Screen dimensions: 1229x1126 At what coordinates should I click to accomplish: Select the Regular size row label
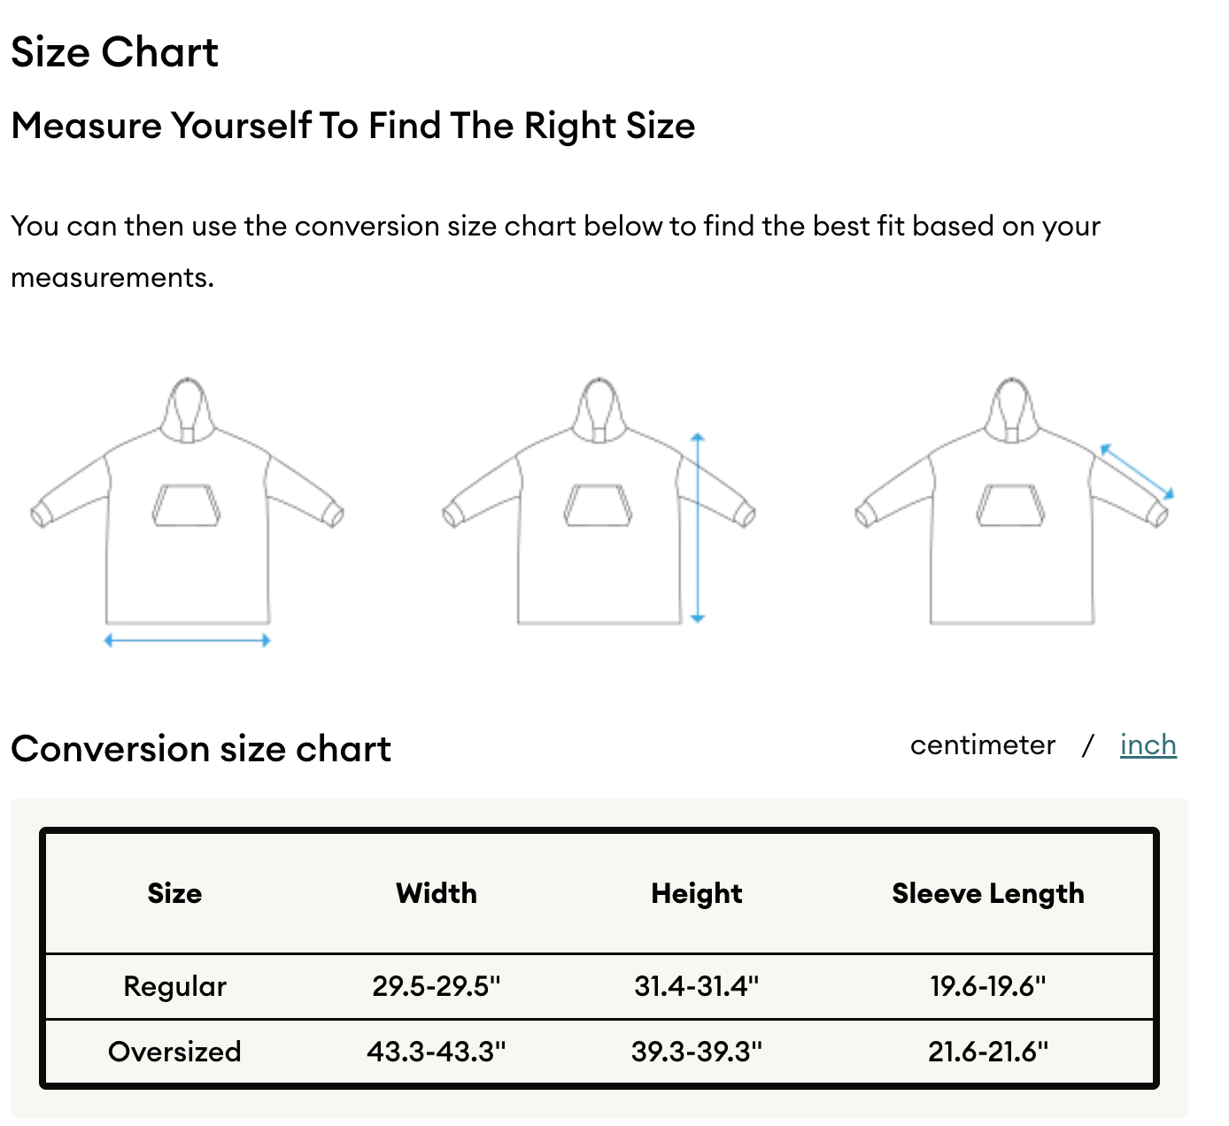pyautogui.click(x=174, y=986)
